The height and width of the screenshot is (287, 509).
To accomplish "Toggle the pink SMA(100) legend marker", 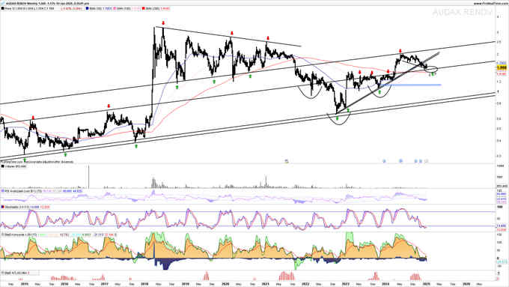I will coord(114,8).
